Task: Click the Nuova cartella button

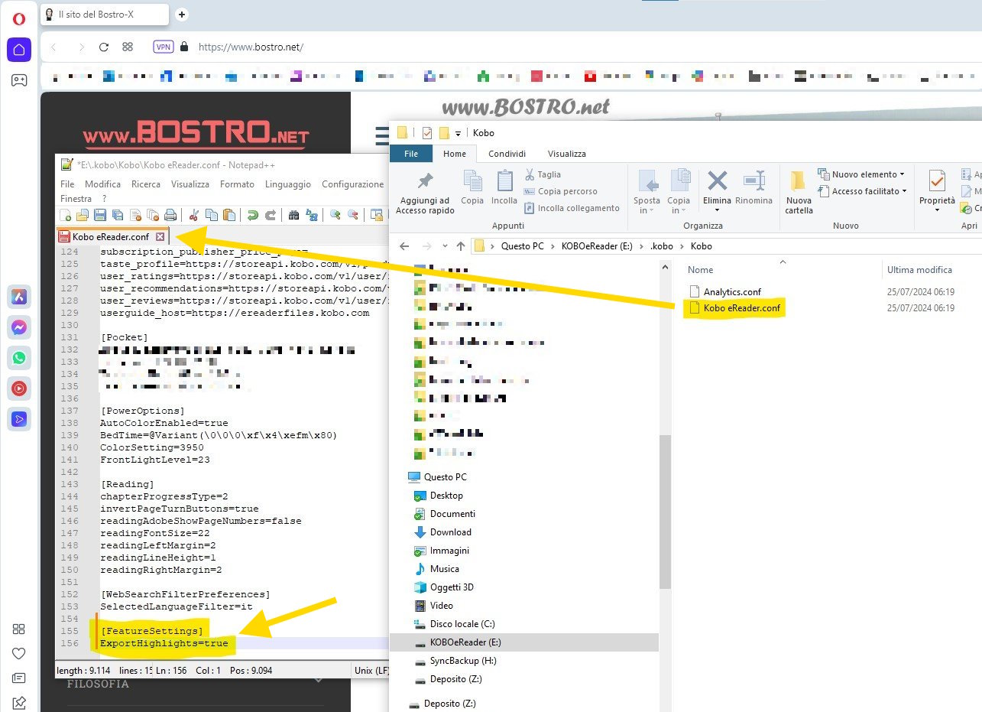Action: pos(799,193)
